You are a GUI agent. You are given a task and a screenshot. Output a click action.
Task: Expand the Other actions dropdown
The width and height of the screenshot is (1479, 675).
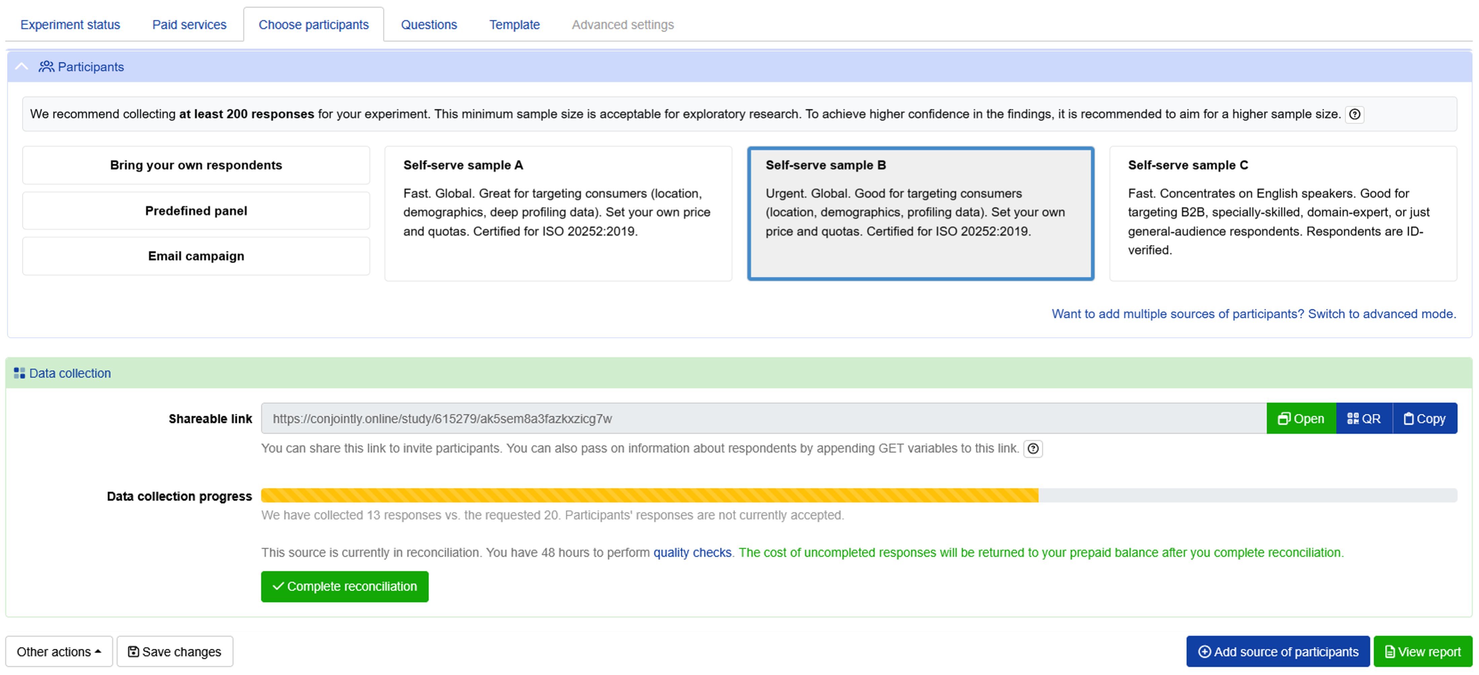[x=59, y=651]
